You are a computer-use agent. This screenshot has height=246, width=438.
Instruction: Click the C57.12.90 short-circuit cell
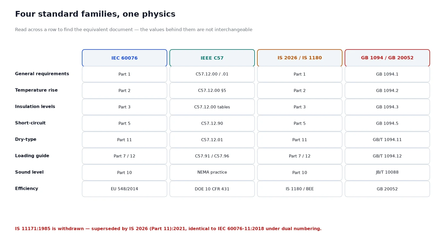point(212,123)
